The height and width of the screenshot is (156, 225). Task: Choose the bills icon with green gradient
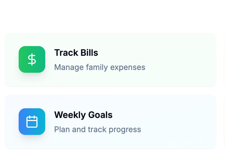(32, 59)
